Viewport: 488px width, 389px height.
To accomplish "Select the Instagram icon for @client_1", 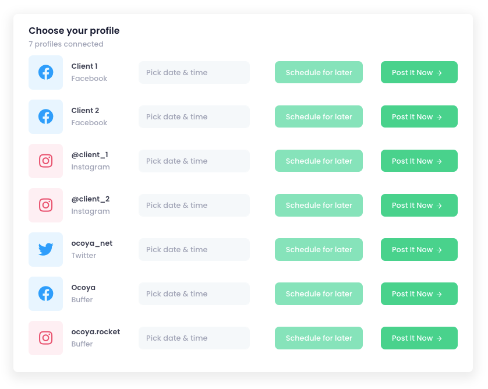I will pyautogui.click(x=46, y=161).
